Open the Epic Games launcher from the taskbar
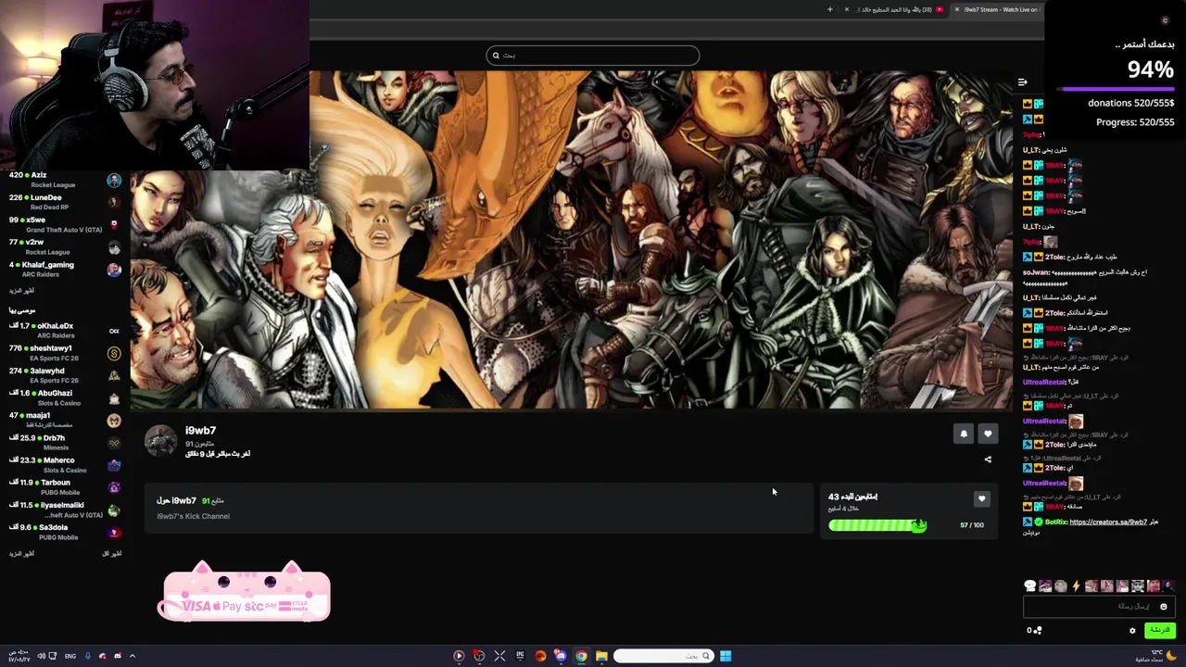 pyautogui.click(x=520, y=656)
